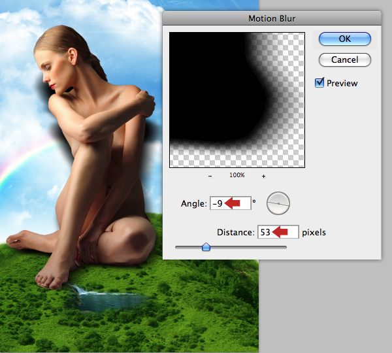The image size is (392, 353).
Task: Click the Angle input field
Action: coord(230,203)
